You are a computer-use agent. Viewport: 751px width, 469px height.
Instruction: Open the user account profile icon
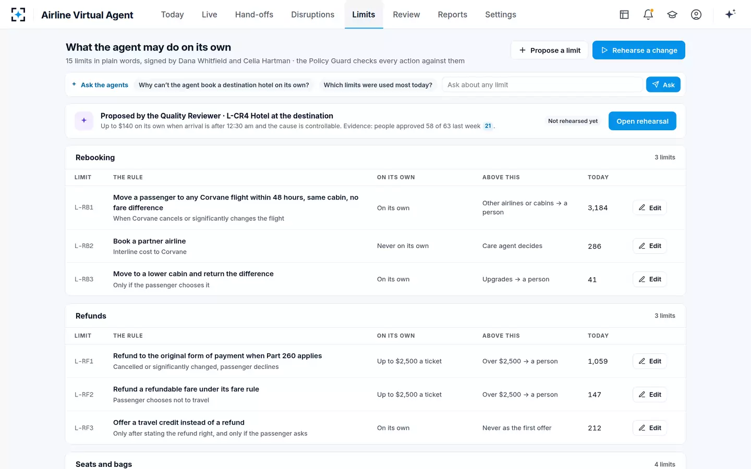pyautogui.click(x=696, y=15)
